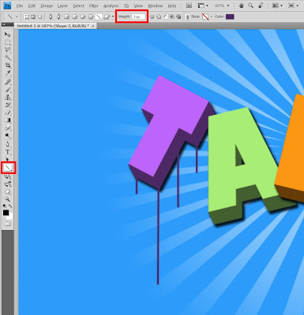Screen dimensions: 304x315
Task: Click the Photoshop Ps application icon
Action: (x=7, y=6)
